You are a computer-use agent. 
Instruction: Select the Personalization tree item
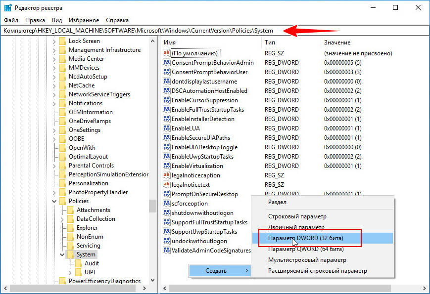pyautogui.click(x=88, y=183)
